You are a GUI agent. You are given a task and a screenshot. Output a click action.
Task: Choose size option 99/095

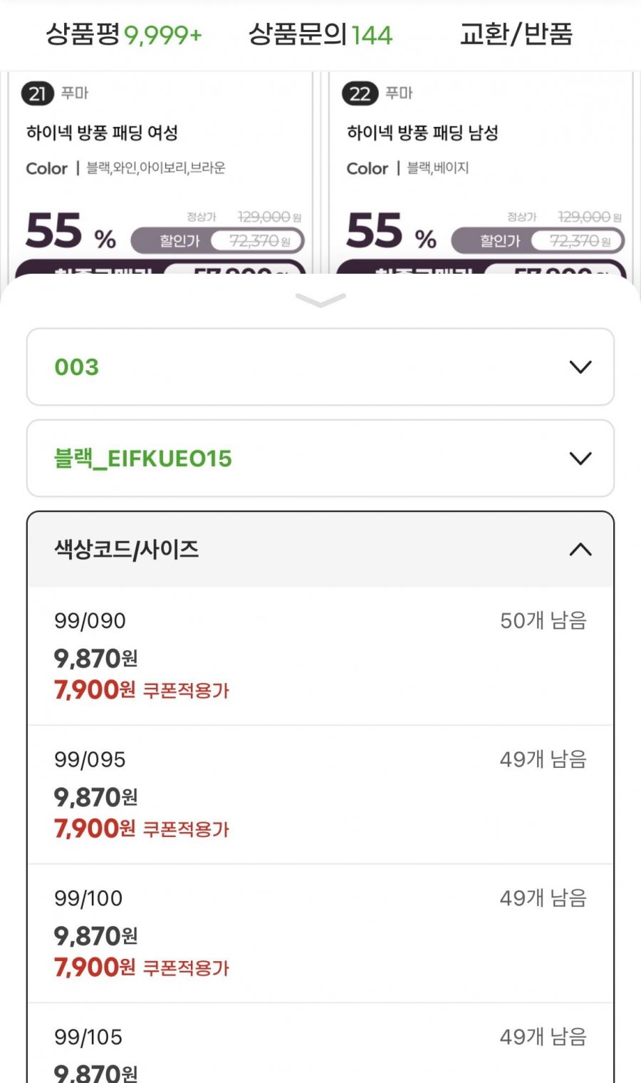(320, 794)
